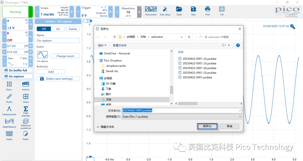This screenshot has width=303, height=161.
Task: Click the Change event button
Action: coord(65,56)
